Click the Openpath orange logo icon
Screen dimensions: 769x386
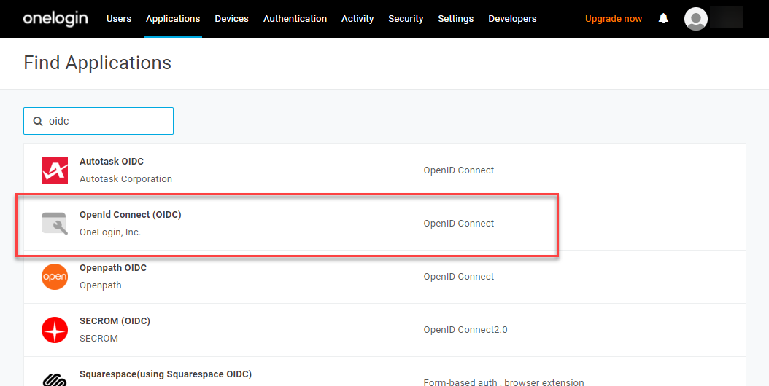55,276
